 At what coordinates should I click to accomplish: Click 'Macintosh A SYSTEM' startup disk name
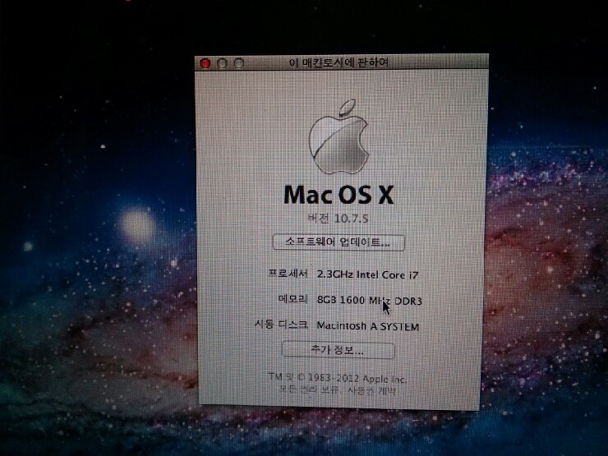point(367,326)
